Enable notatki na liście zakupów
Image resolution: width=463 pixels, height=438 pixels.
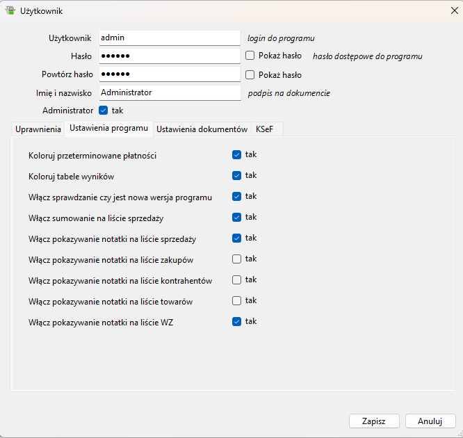coord(237,259)
